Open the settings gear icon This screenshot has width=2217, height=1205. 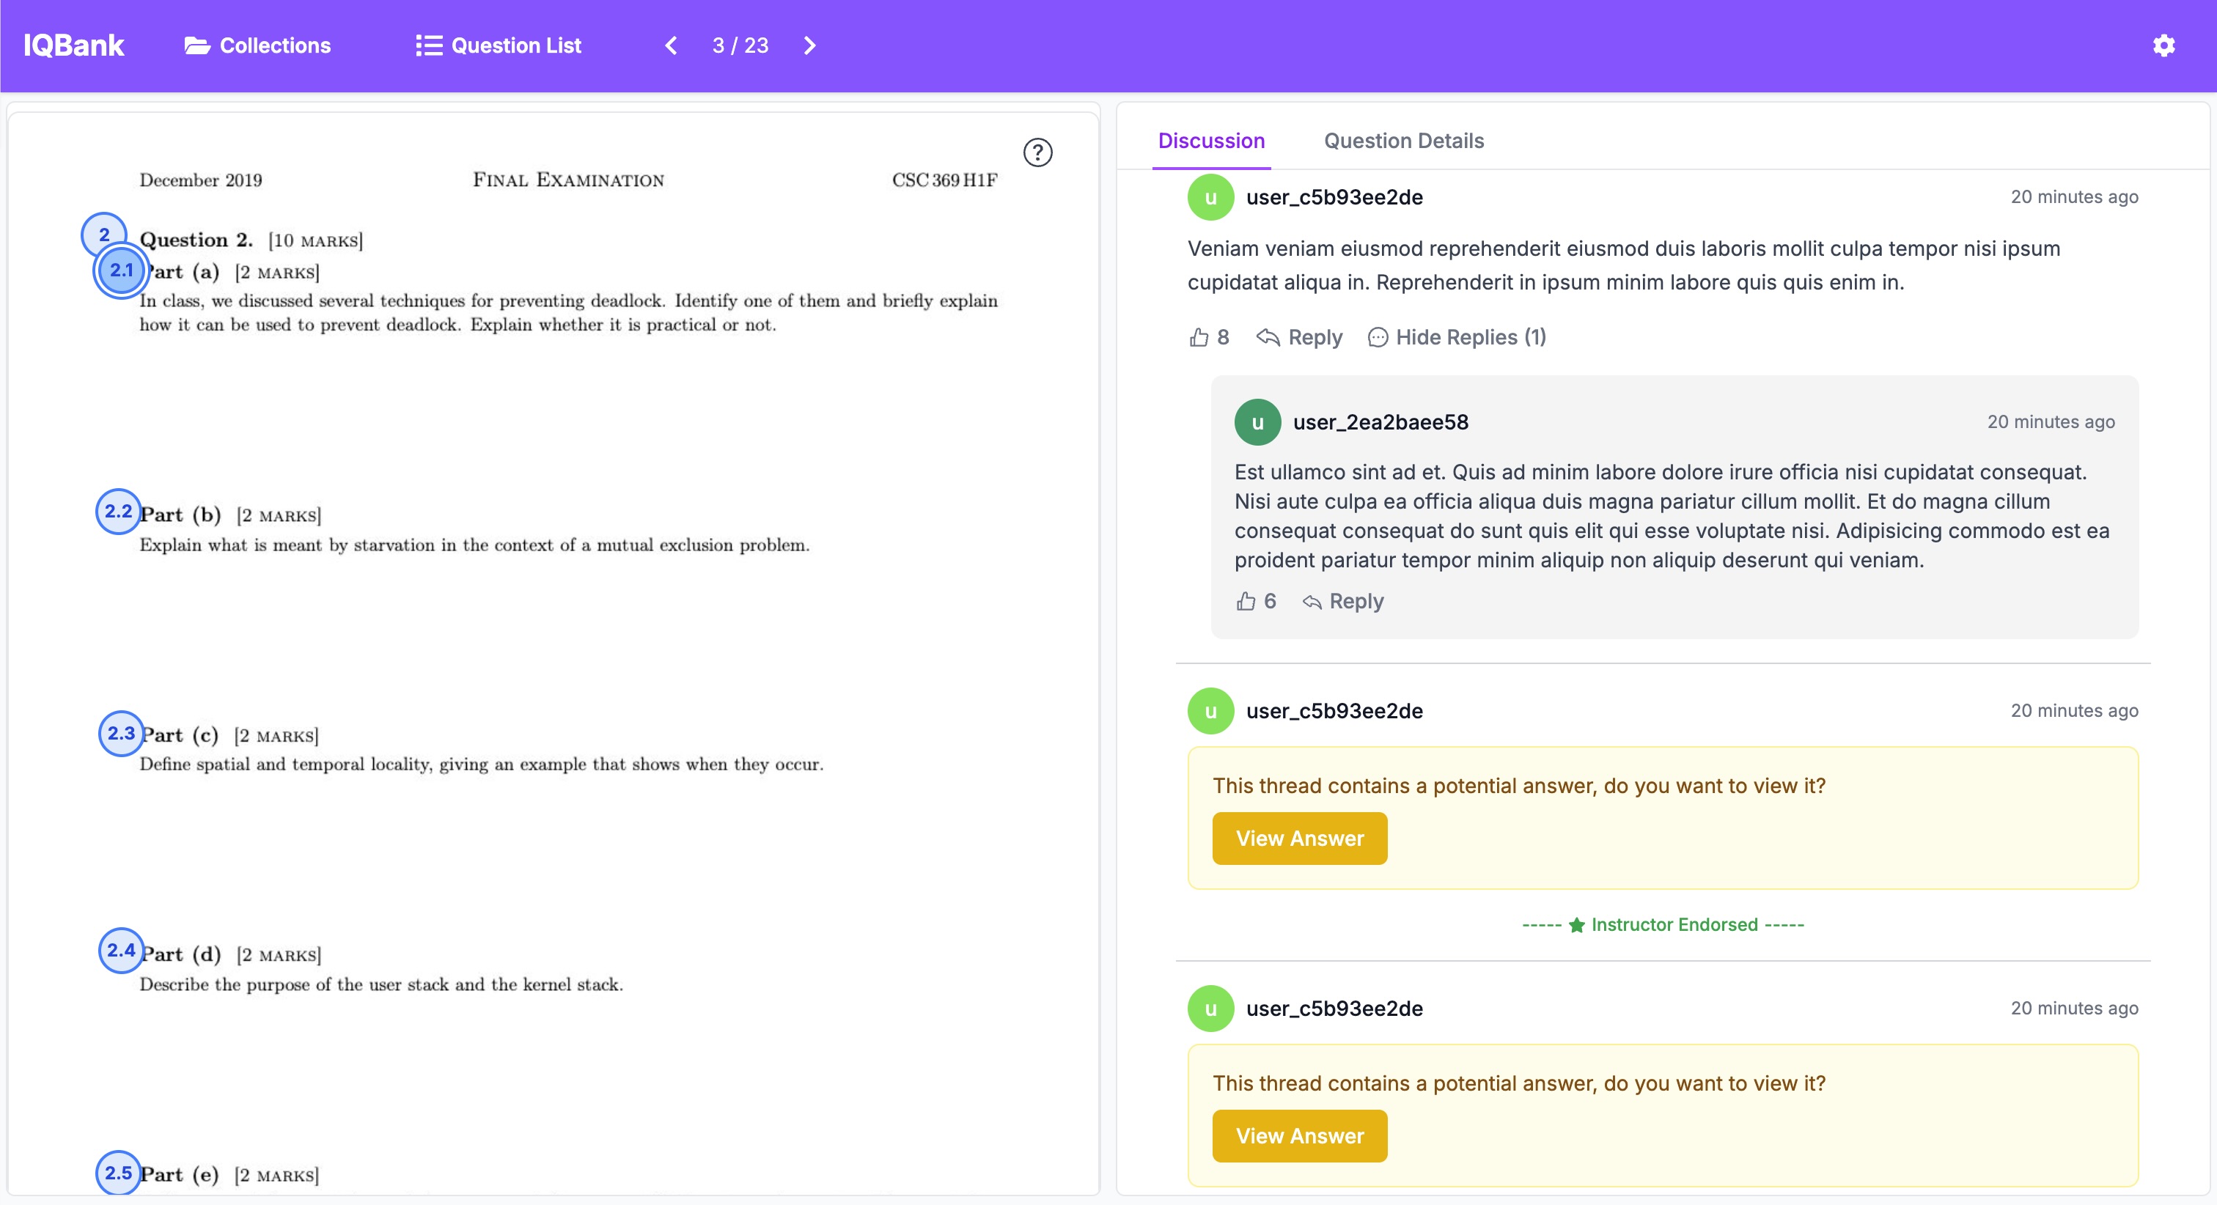coord(2163,45)
